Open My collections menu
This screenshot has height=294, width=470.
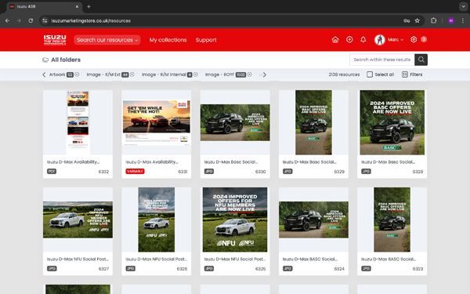(x=168, y=40)
